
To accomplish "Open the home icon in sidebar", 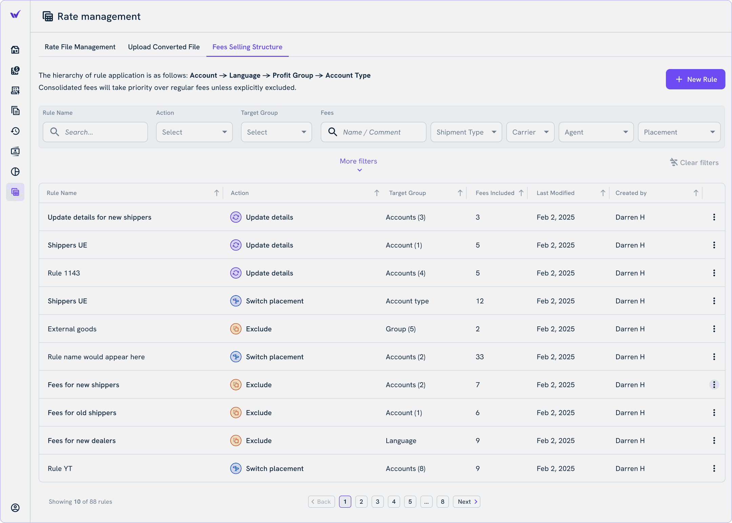I will point(15,50).
